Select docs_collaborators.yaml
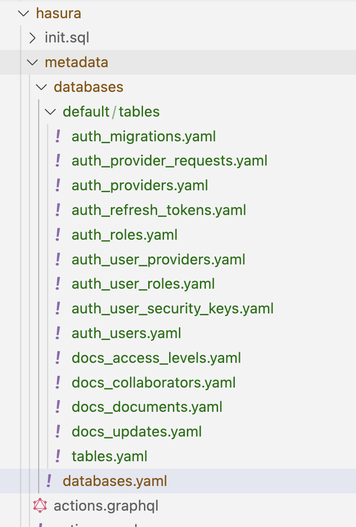Image resolution: width=356 pixels, height=527 pixels. point(153,382)
